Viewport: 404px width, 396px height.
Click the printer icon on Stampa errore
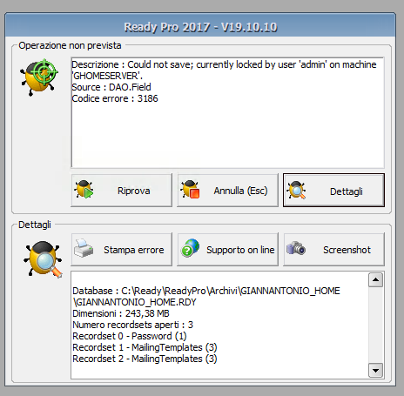tap(84, 248)
